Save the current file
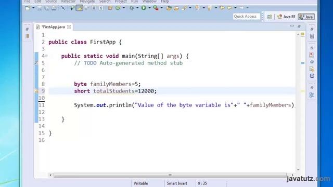This screenshot has height=187, width=333. pos(40,8)
